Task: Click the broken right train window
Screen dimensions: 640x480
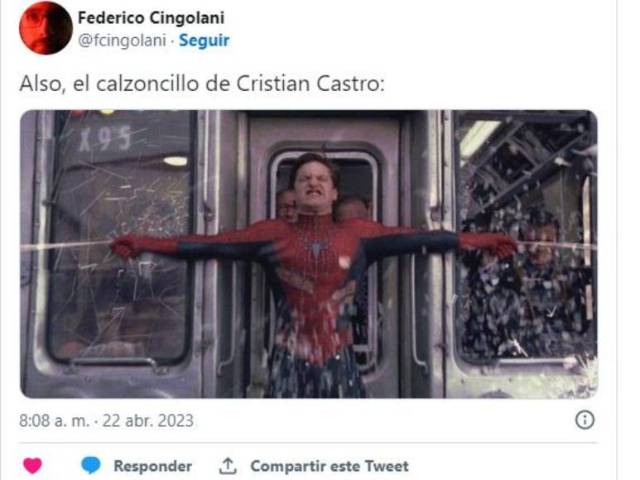Action: [x=526, y=237]
